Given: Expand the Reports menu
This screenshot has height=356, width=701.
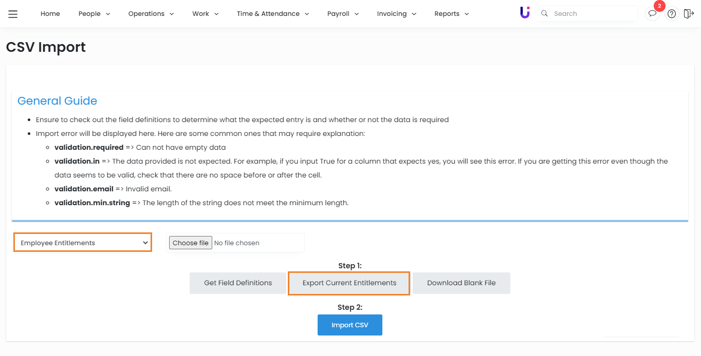Looking at the screenshot, I should pos(451,14).
